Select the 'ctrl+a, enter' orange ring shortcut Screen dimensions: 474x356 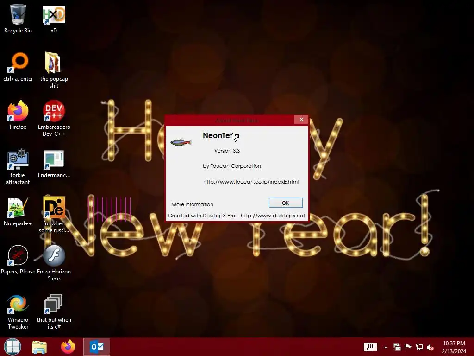[x=18, y=67]
